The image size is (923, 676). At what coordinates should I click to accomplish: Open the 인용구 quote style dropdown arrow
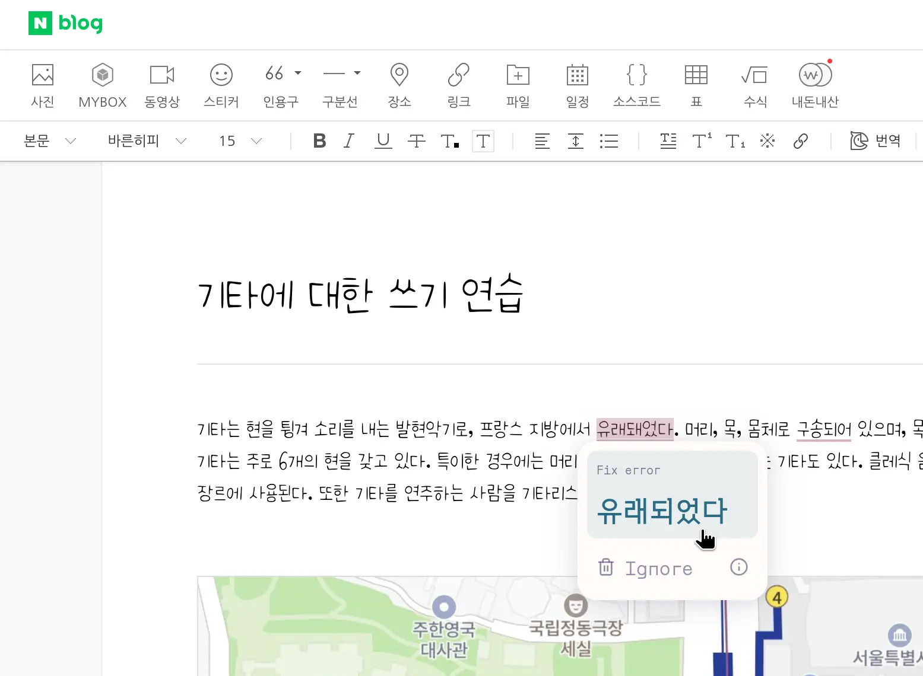click(x=298, y=72)
